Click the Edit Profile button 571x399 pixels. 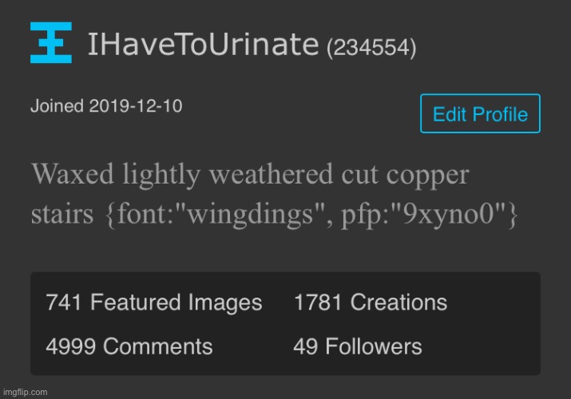pyautogui.click(x=480, y=113)
